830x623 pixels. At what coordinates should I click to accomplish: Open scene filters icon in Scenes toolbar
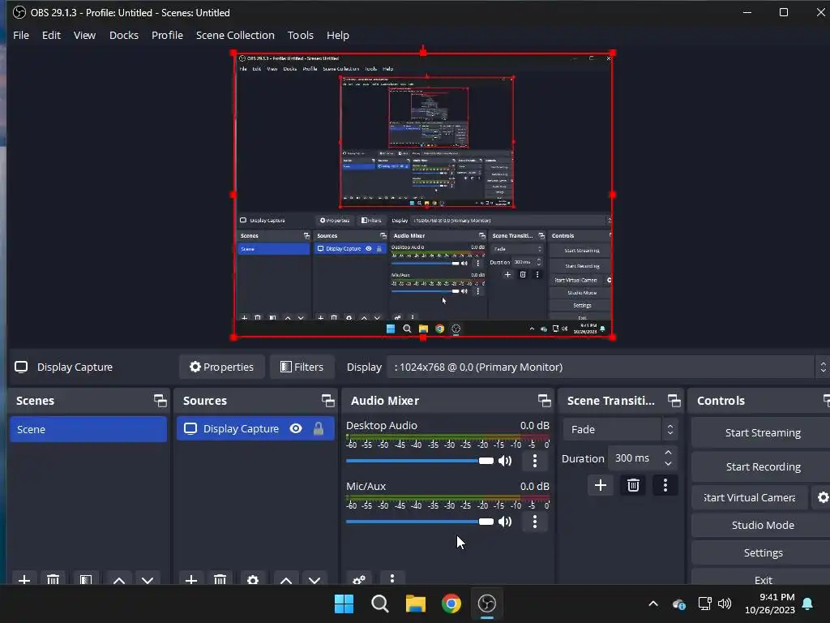[86, 579]
